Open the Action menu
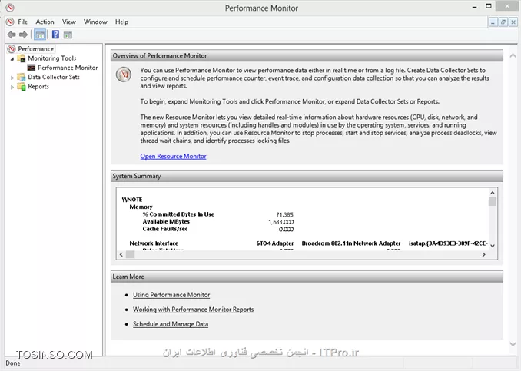The width and height of the screenshot is (521, 371). 45,22
